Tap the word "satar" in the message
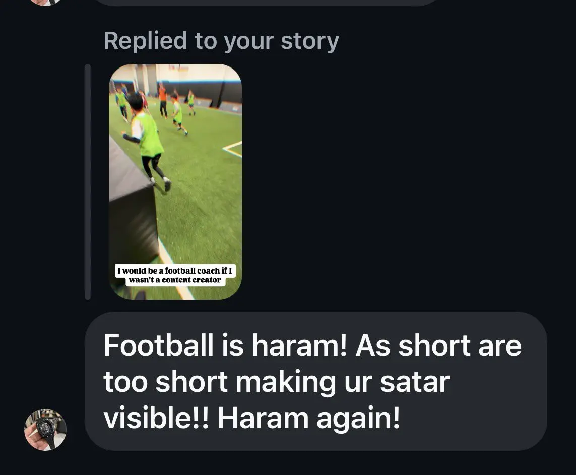576x475 pixels. (415, 382)
